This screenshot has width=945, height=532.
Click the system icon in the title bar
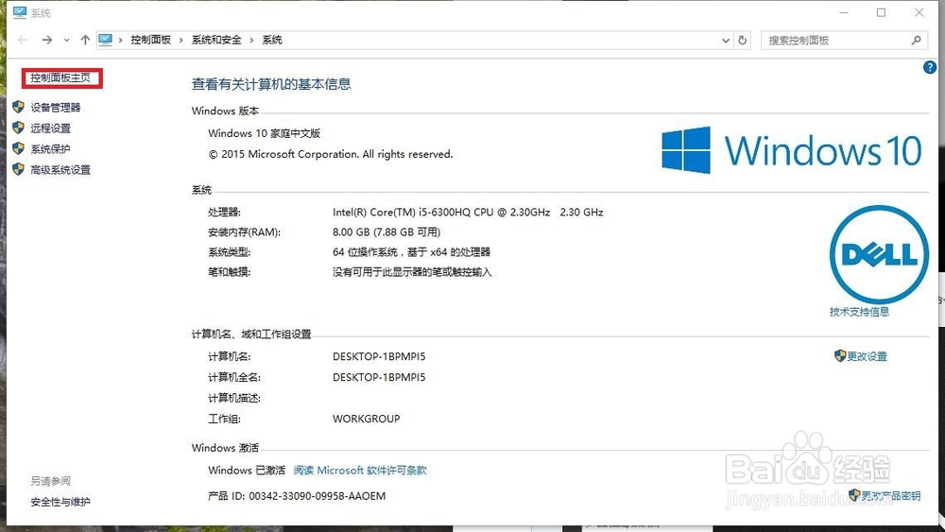click(20, 12)
